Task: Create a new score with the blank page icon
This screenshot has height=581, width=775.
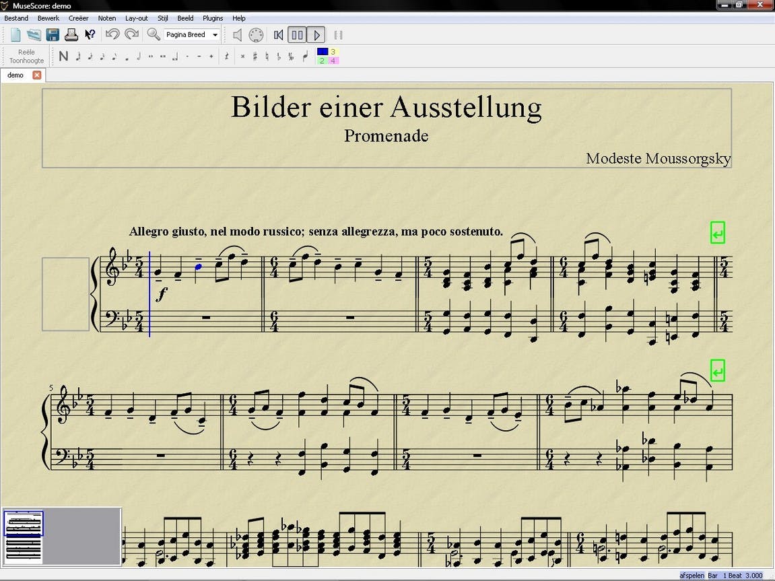Action: click(x=15, y=34)
